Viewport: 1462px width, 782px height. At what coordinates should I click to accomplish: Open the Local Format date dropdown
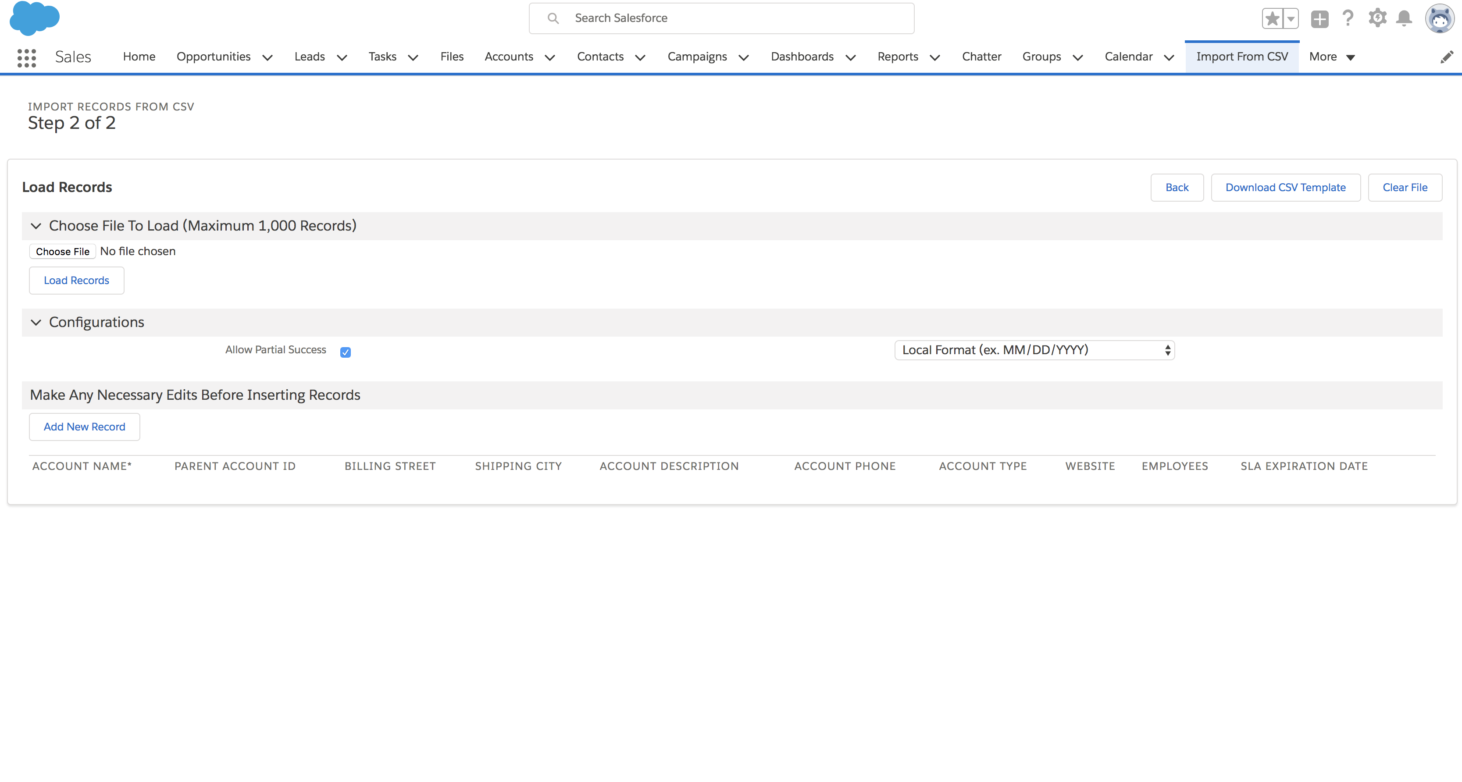(x=1034, y=350)
